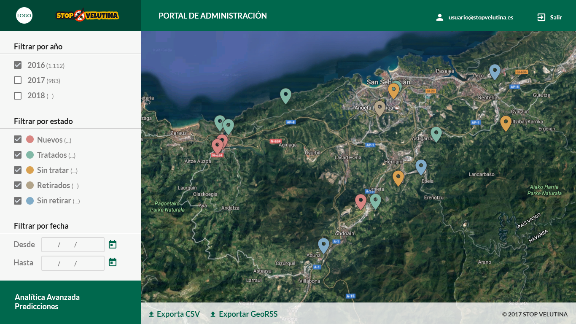576x324 pixels.
Task: Click the Exportar GeoRSS upload icon
Action: pyautogui.click(x=213, y=314)
